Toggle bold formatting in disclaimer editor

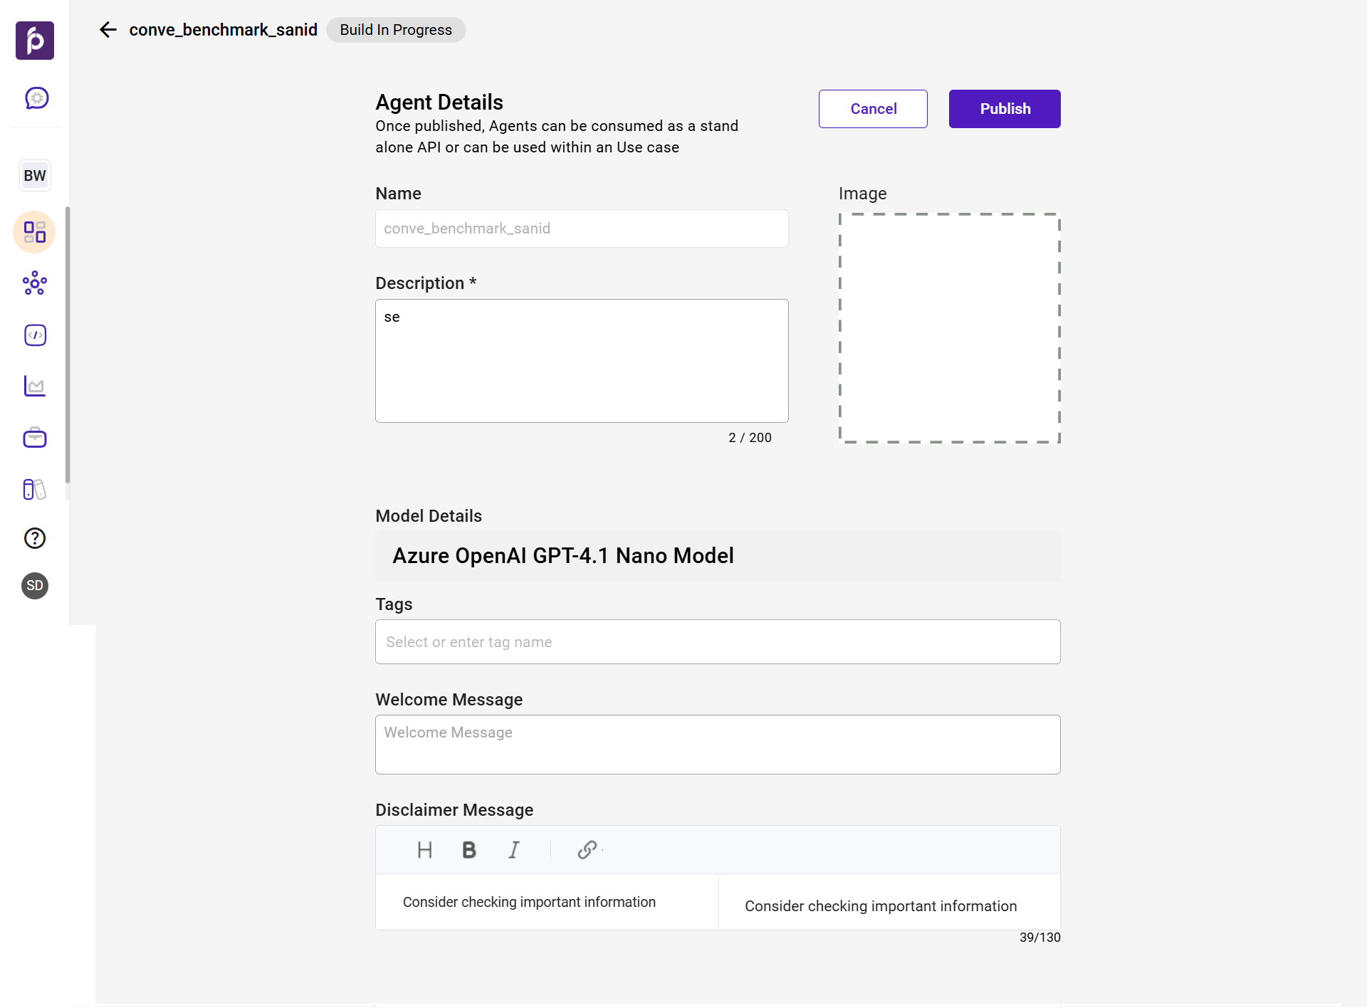[x=468, y=850]
